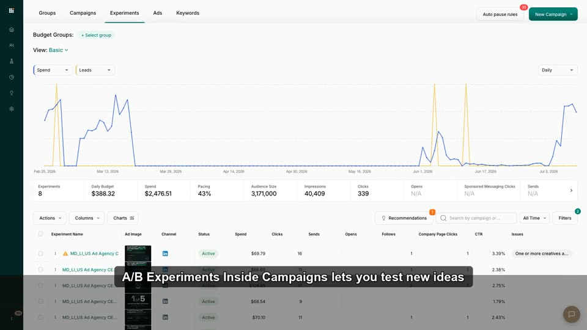Open the Spend metric dropdown
The width and height of the screenshot is (587, 330).
pos(53,70)
